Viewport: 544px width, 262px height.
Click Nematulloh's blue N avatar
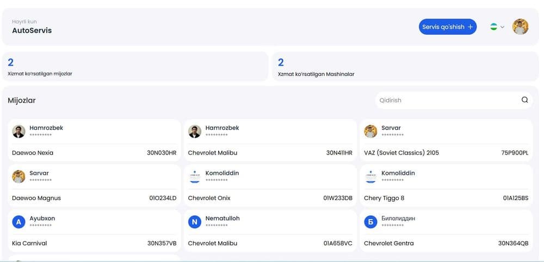click(x=195, y=222)
